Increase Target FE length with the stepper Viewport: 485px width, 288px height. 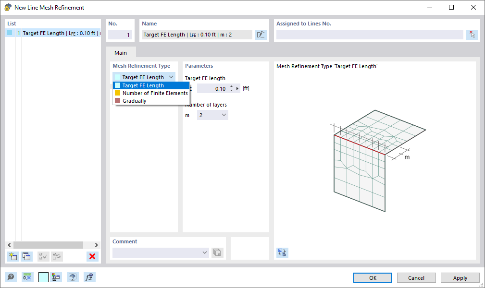click(x=231, y=86)
